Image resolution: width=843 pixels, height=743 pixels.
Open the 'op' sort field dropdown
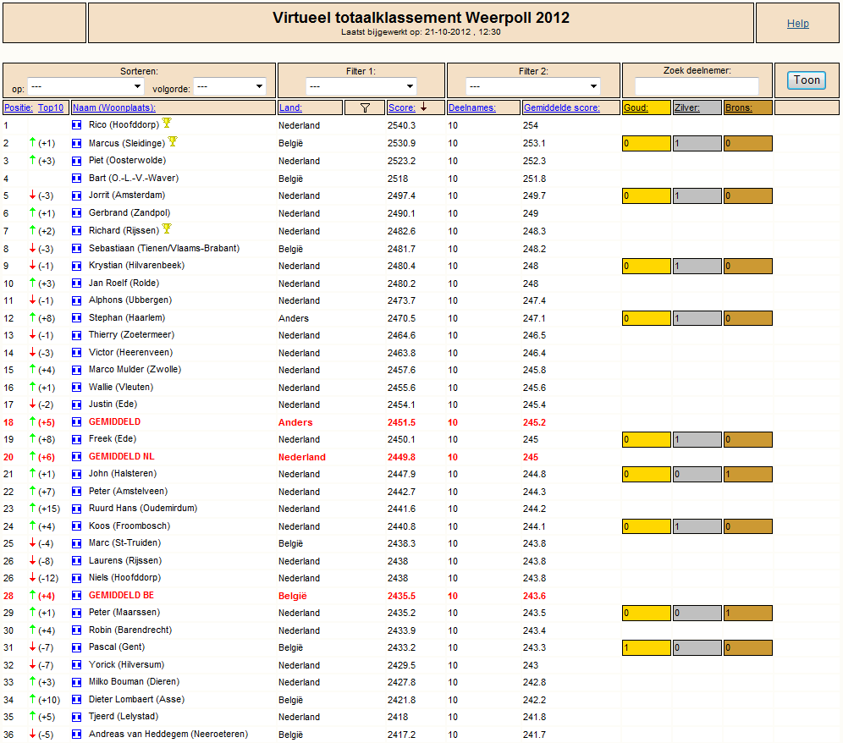86,86
